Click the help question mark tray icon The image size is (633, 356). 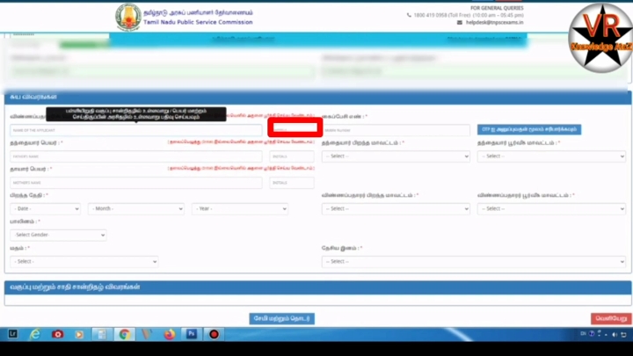(x=592, y=334)
